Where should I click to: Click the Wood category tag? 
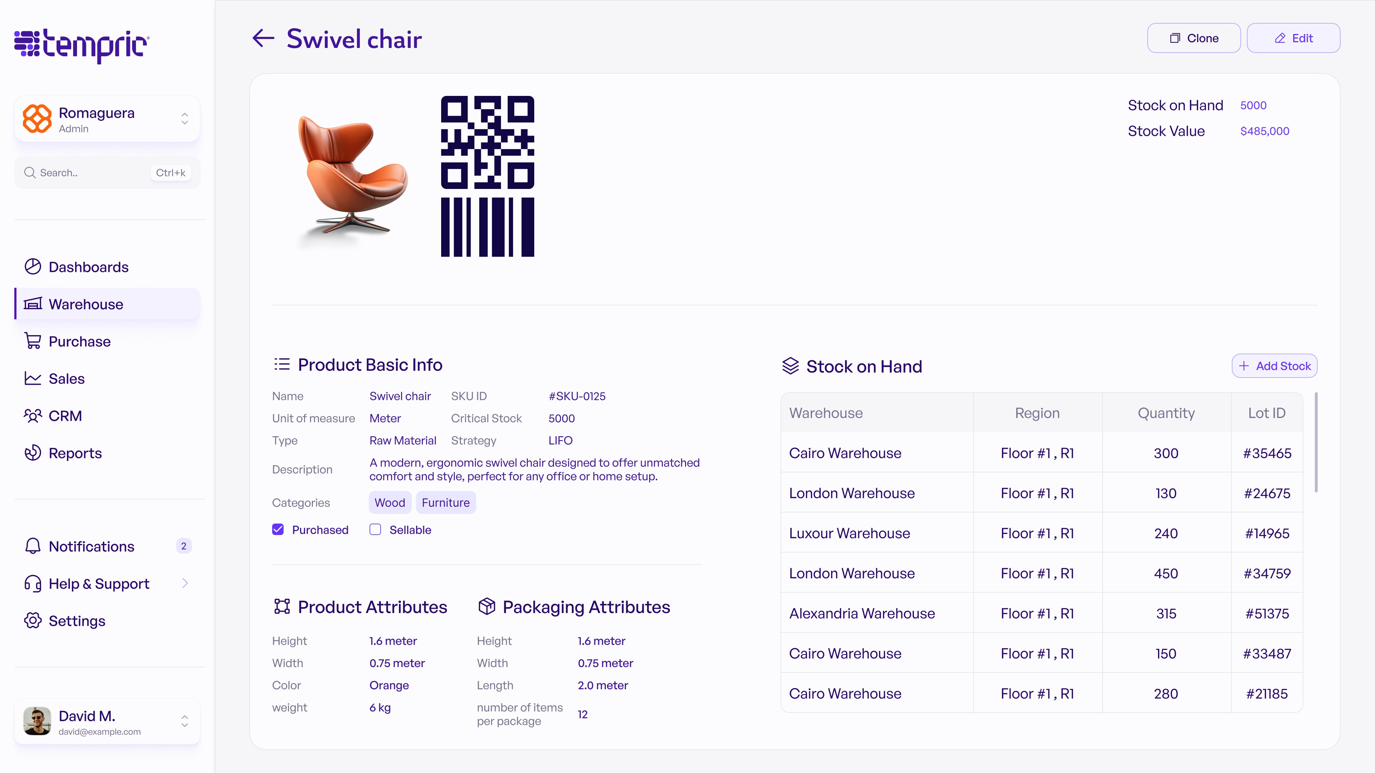point(390,502)
